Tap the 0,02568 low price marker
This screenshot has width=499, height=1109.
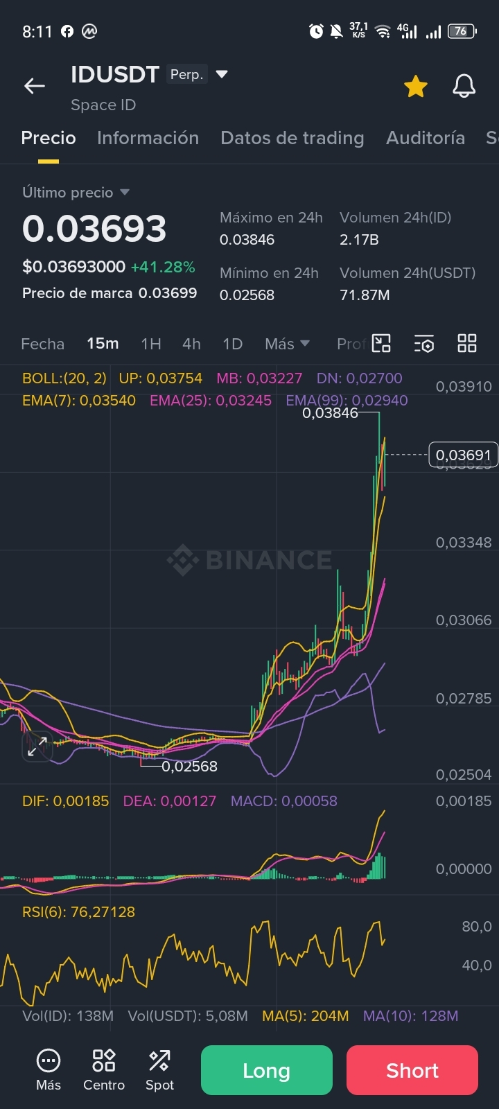point(189,766)
